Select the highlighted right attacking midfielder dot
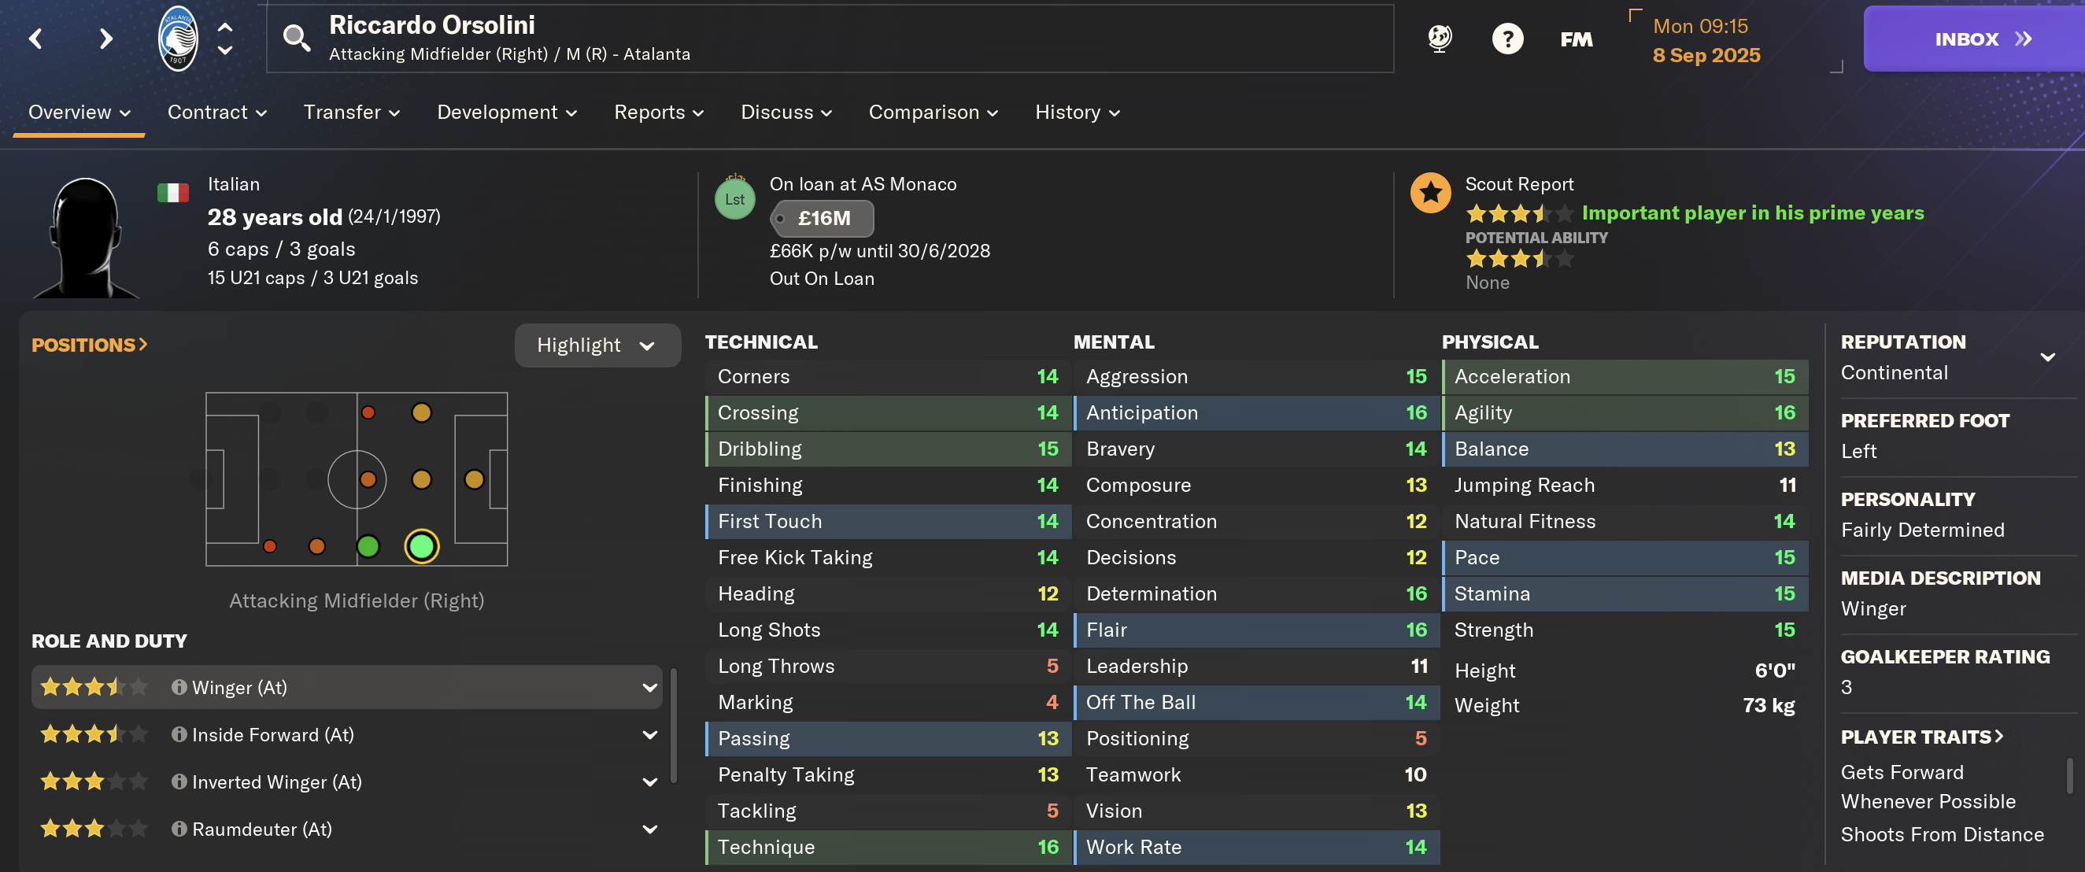Image resolution: width=2085 pixels, height=872 pixels. [422, 546]
